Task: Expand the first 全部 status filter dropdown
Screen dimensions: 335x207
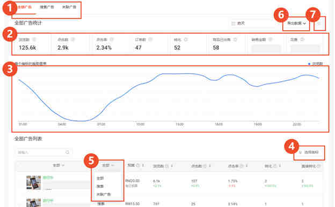Action: pos(59,165)
